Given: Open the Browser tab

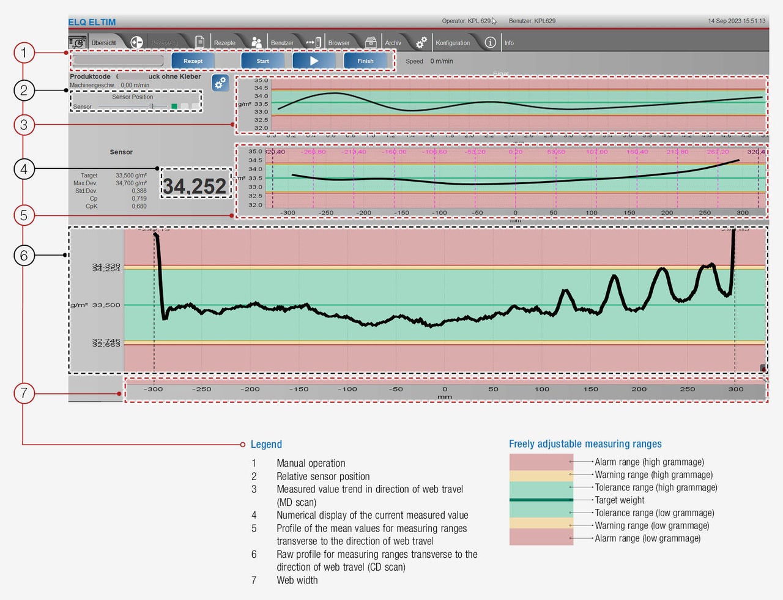Looking at the screenshot, I should click(x=339, y=43).
